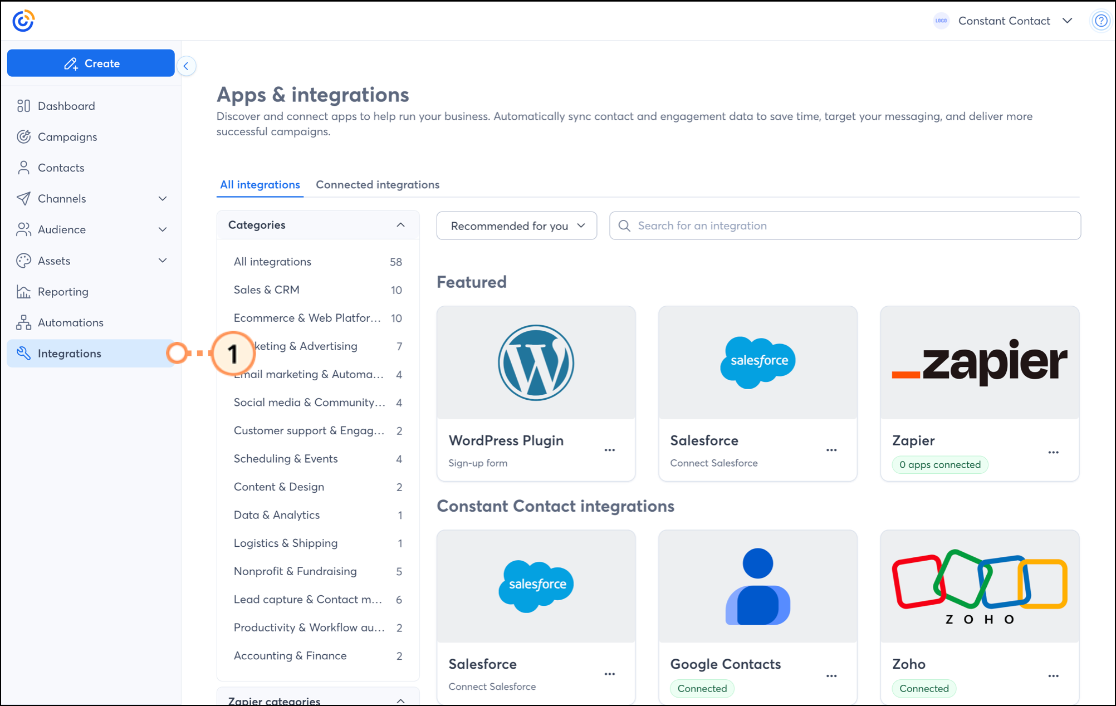Open Automations from sidebar
1116x706 pixels.
click(70, 322)
